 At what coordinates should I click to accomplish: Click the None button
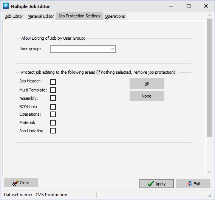coord(147,96)
